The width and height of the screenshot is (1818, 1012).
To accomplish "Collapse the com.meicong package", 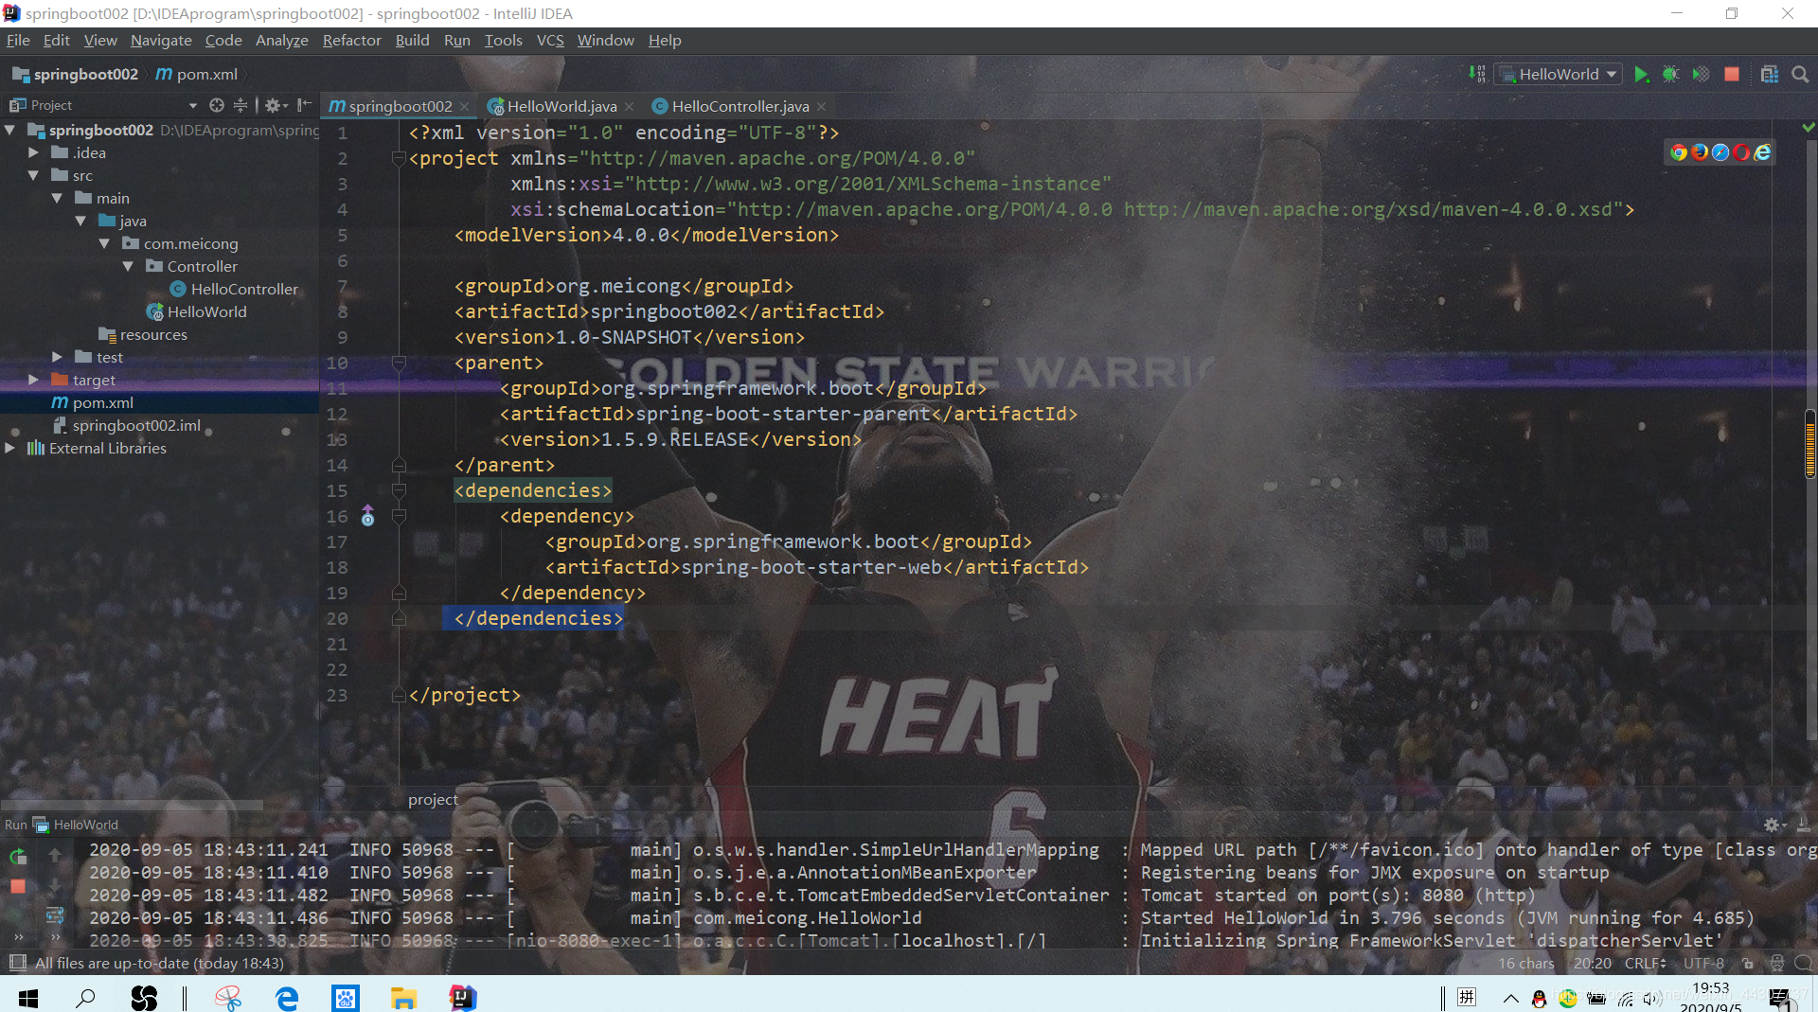I will click(x=104, y=243).
